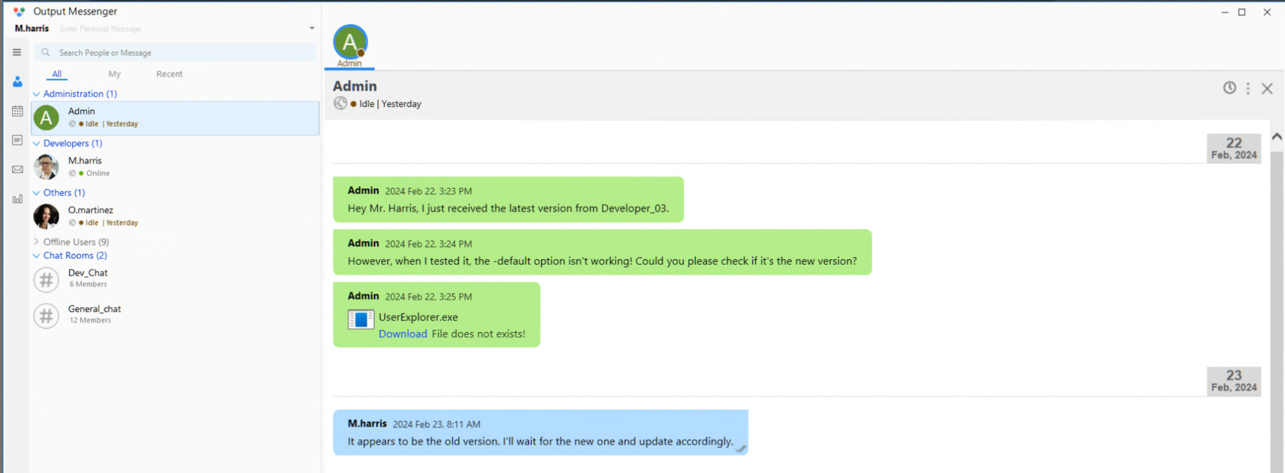
Task: Collapse the Chat Rooms group
Action: pyautogui.click(x=36, y=256)
